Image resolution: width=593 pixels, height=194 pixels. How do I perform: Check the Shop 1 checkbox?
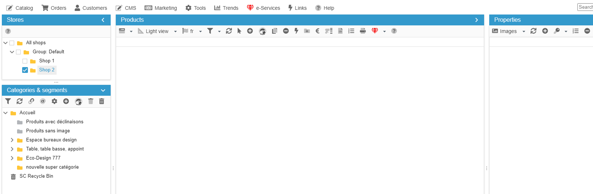click(x=25, y=61)
